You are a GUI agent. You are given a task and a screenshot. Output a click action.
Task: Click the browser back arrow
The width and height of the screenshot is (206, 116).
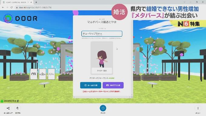point(3,8)
